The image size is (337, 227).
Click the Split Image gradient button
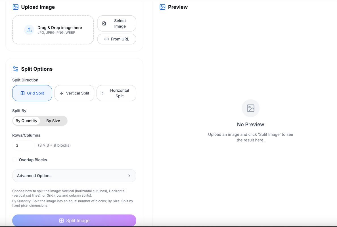[x=74, y=220]
